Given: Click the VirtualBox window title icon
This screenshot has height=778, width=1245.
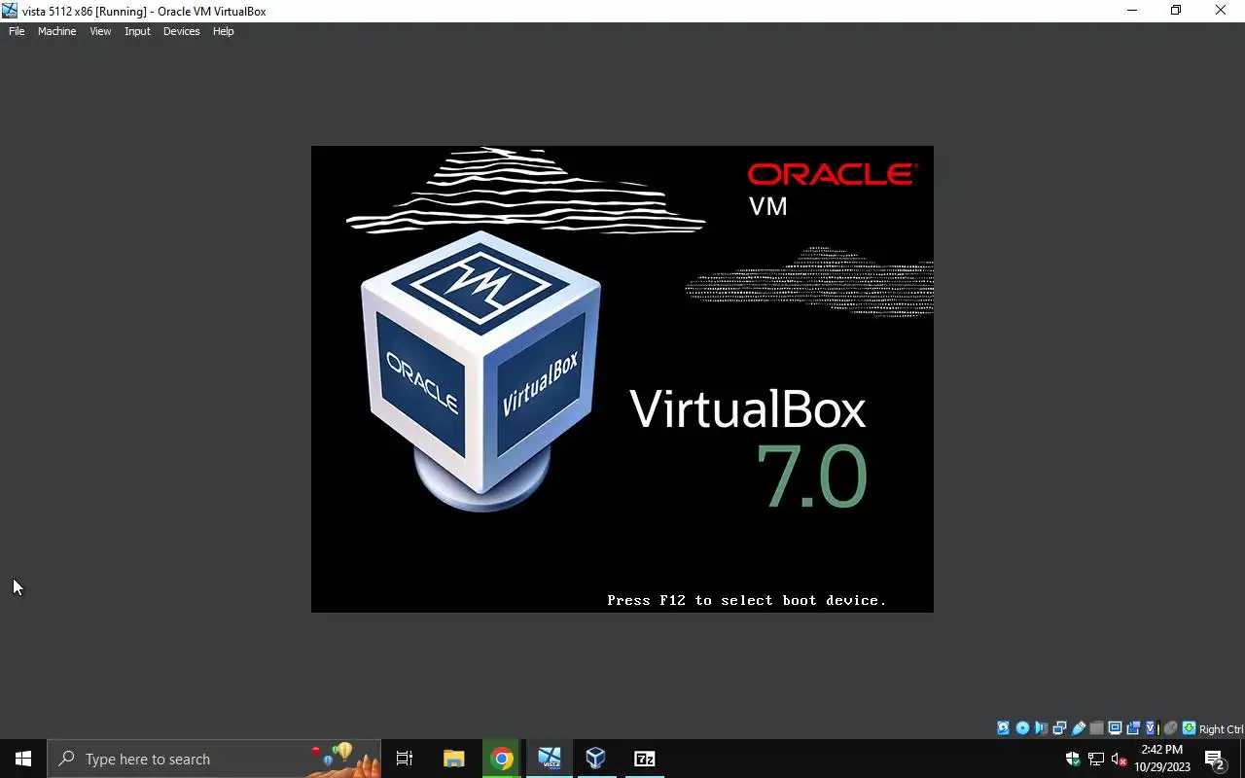Looking at the screenshot, I should (x=10, y=11).
